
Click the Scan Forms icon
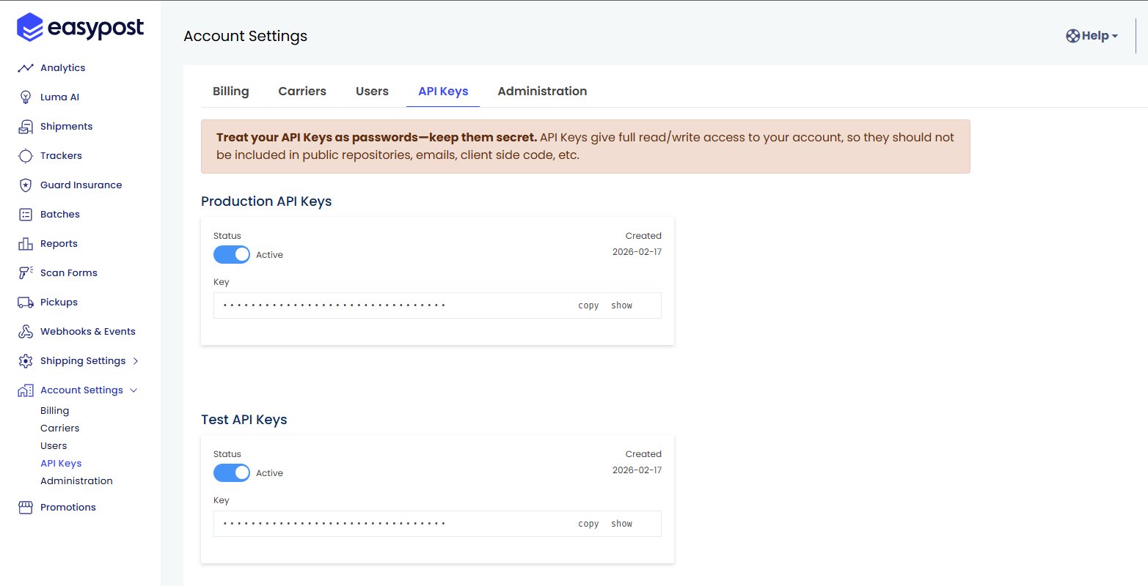[x=24, y=272]
